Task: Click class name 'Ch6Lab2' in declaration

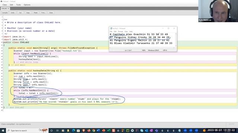Action: coord(25,42)
